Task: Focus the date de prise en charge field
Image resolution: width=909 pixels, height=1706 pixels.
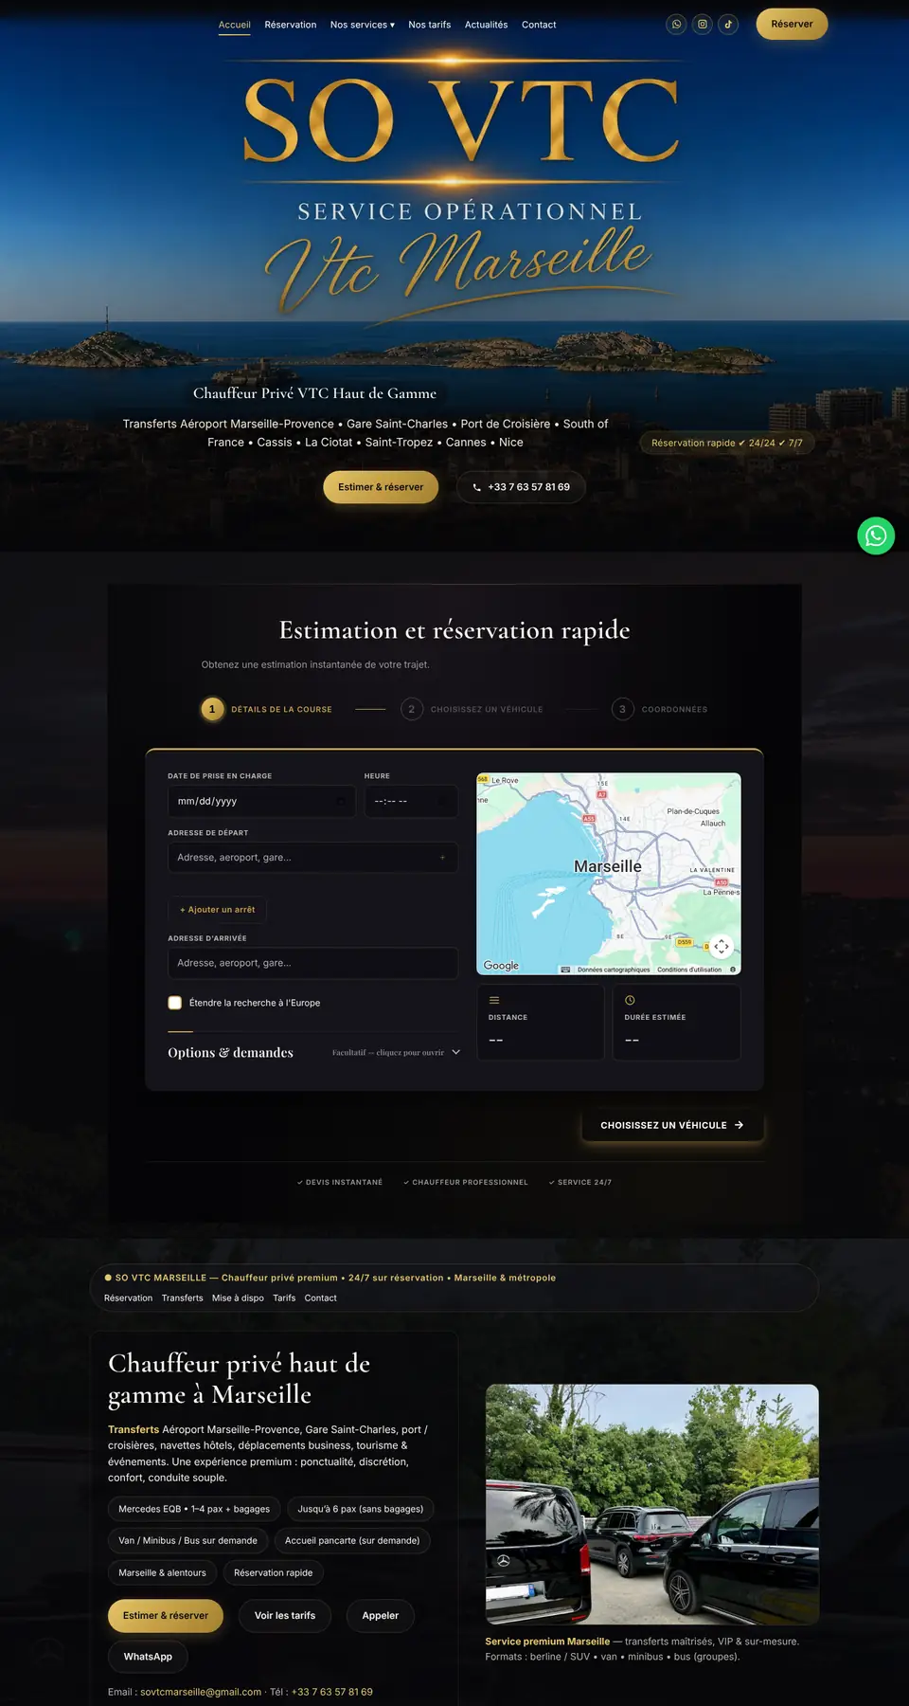Action: coord(261,801)
